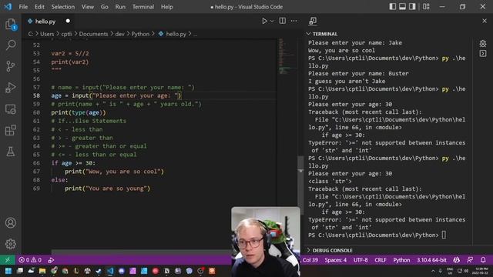Open Steam from the taskbar
Viewport: 493px width, 277px height.
tap(99, 271)
